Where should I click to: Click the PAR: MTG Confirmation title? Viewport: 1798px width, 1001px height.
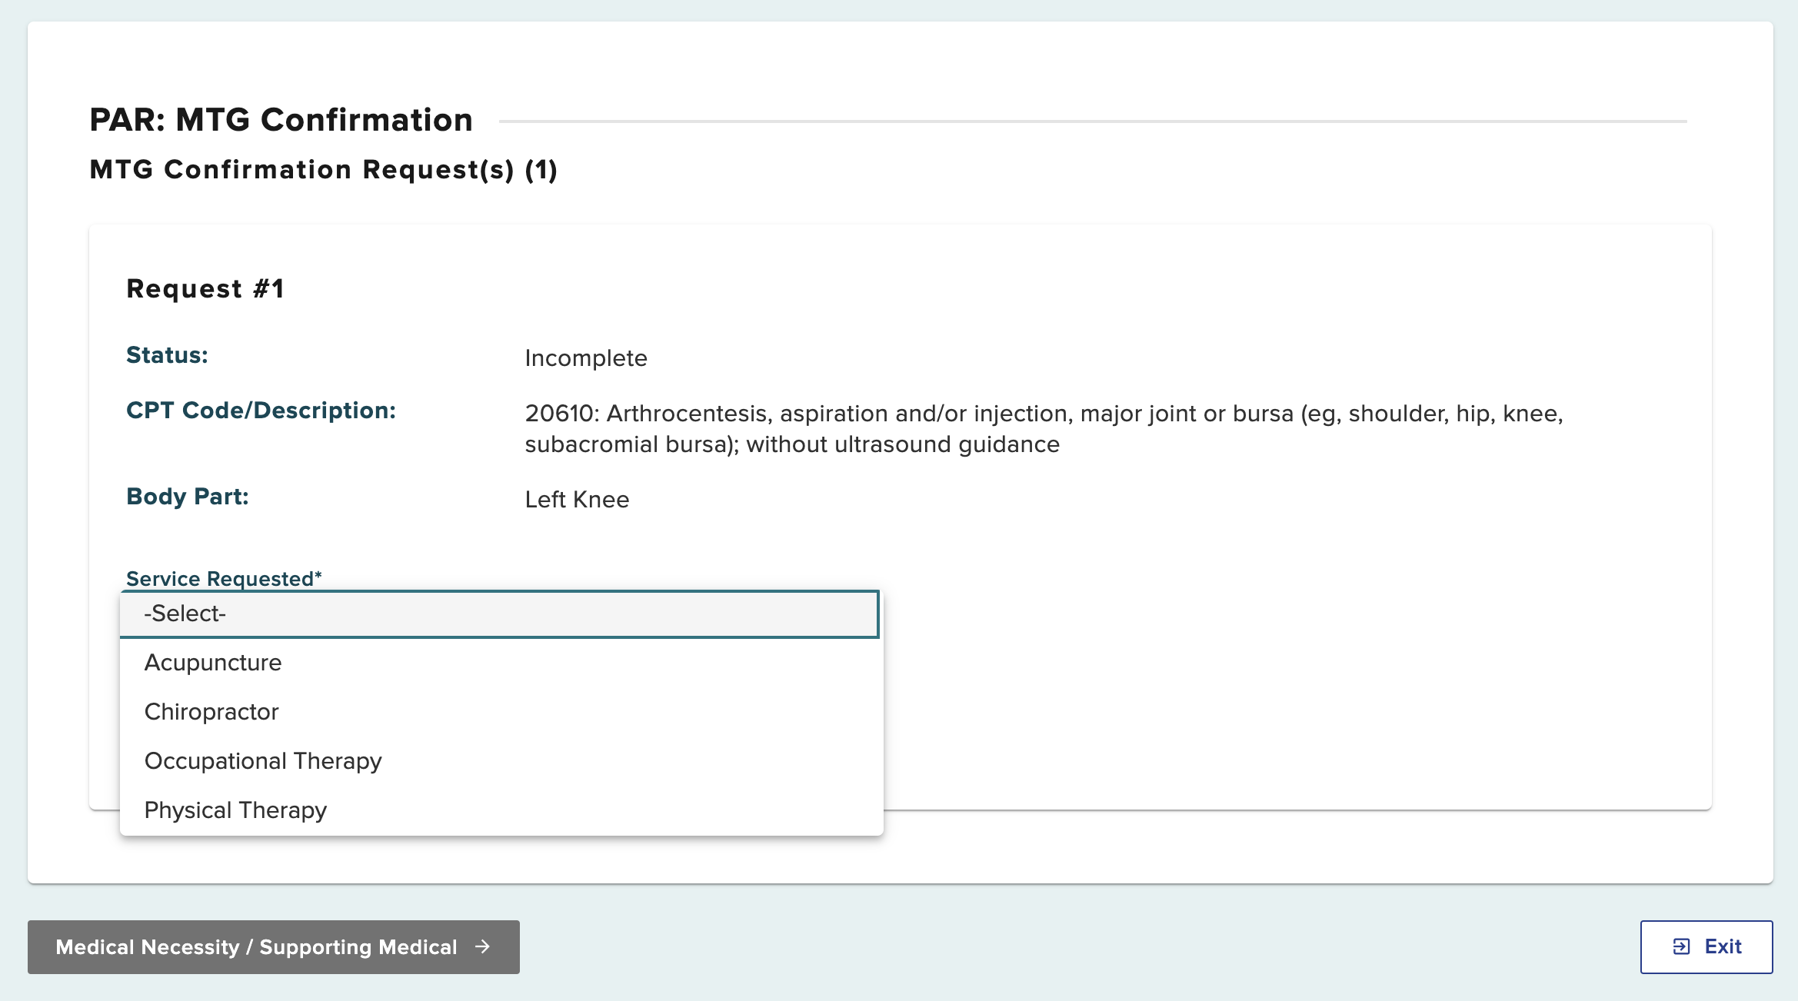pos(281,120)
